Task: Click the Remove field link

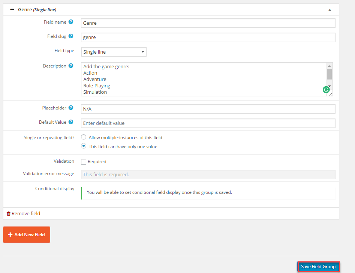Action: point(25,214)
